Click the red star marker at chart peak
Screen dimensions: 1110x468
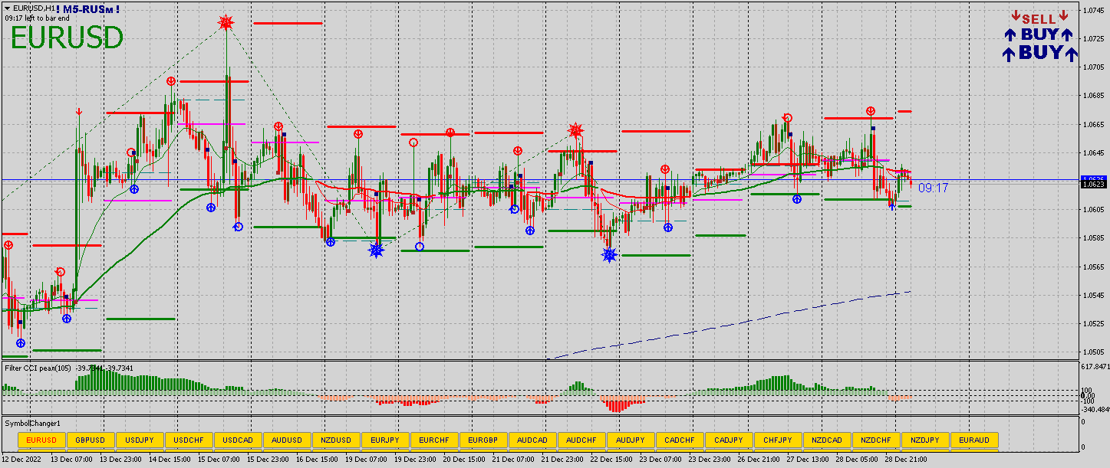(226, 23)
